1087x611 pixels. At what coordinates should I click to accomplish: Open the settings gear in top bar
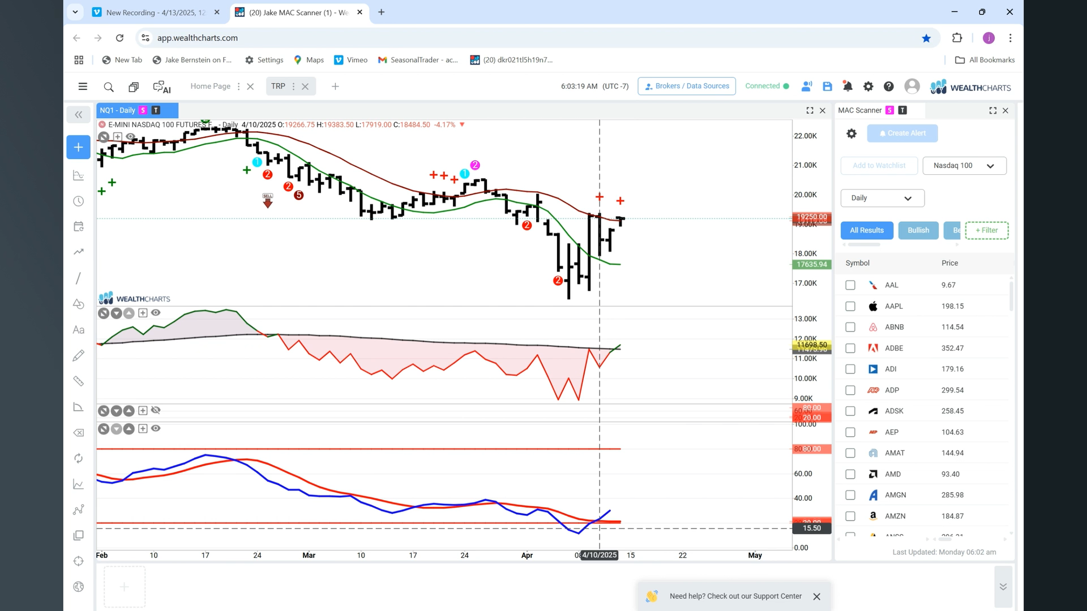[x=868, y=87]
